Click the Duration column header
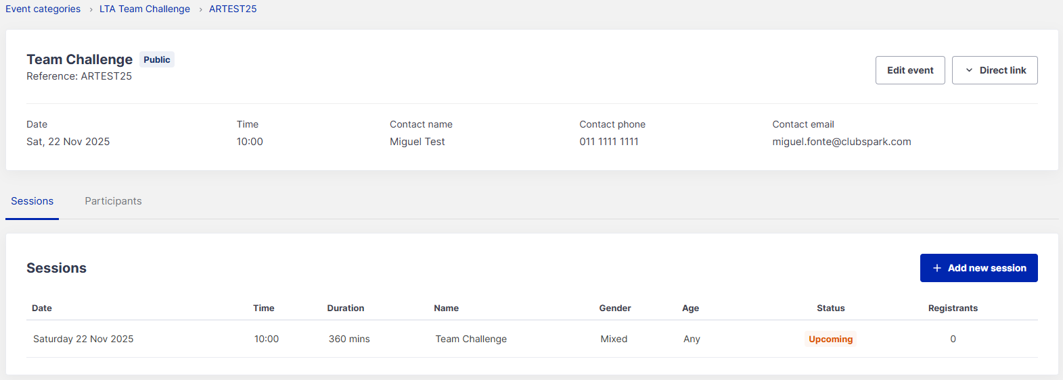1063x380 pixels. 346,308
